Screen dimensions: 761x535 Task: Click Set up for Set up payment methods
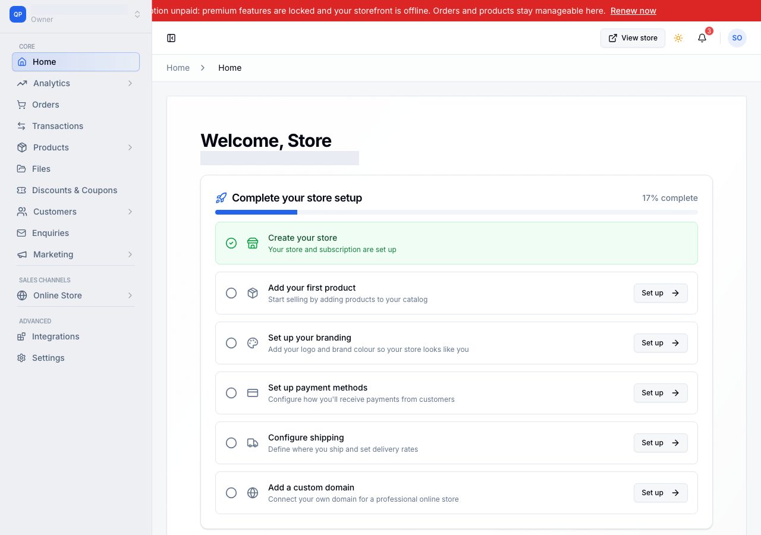click(x=661, y=393)
